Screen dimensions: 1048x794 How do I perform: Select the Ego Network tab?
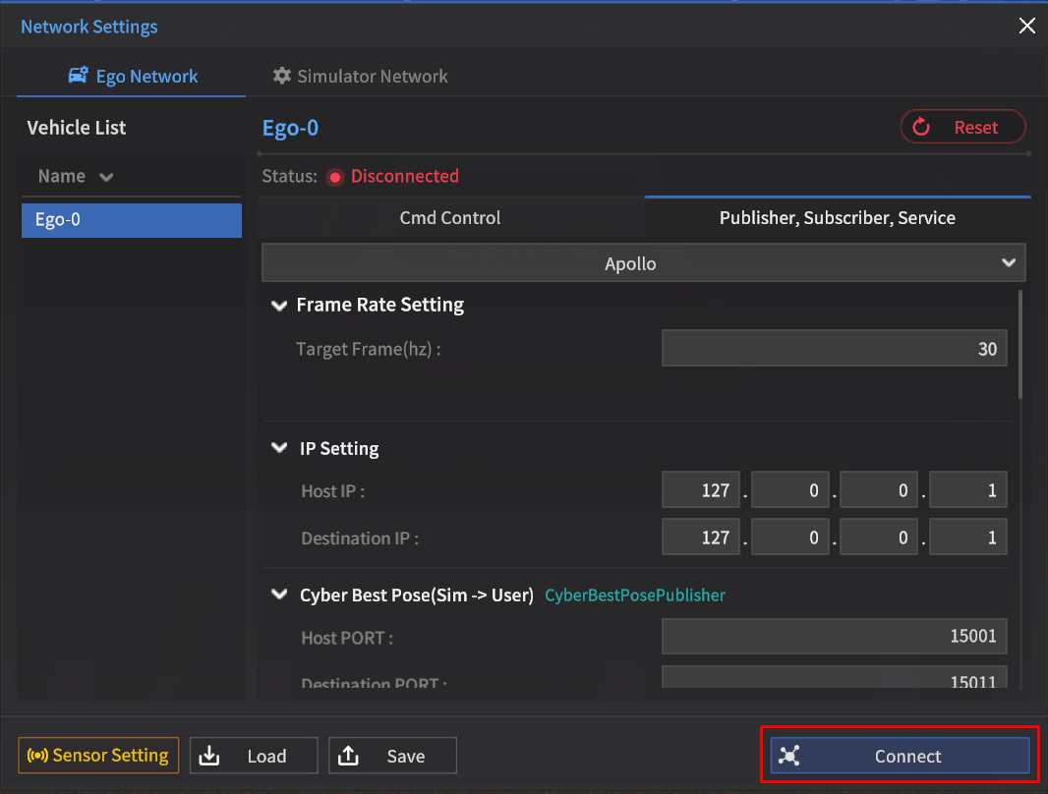(133, 77)
